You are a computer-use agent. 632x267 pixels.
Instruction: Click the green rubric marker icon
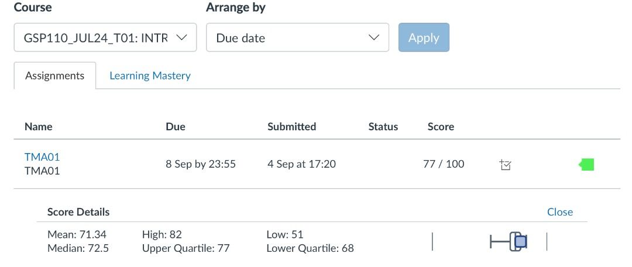586,165
